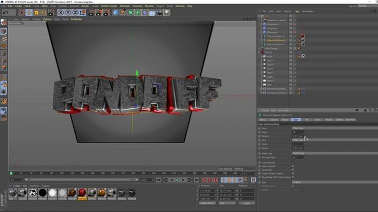Image resolution: width=378 pixels, height=212 pixels.
Task: Open the Character menu
Action: click(x=138, y=6)
